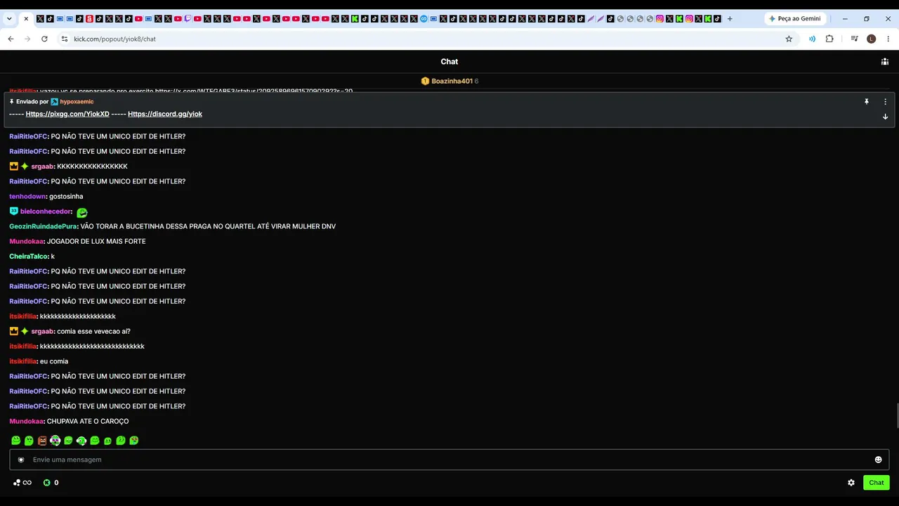Click the shield icon inside message box

(21, 460)
